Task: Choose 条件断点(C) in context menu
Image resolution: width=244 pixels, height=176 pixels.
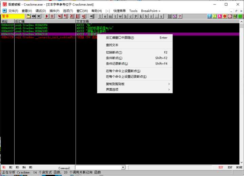Action: [135, 58]
